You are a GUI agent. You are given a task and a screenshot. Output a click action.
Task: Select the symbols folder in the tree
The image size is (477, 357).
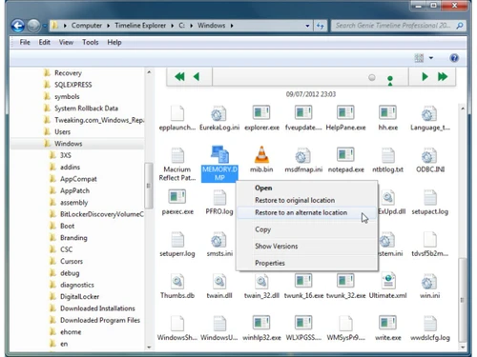coord(67,96)
